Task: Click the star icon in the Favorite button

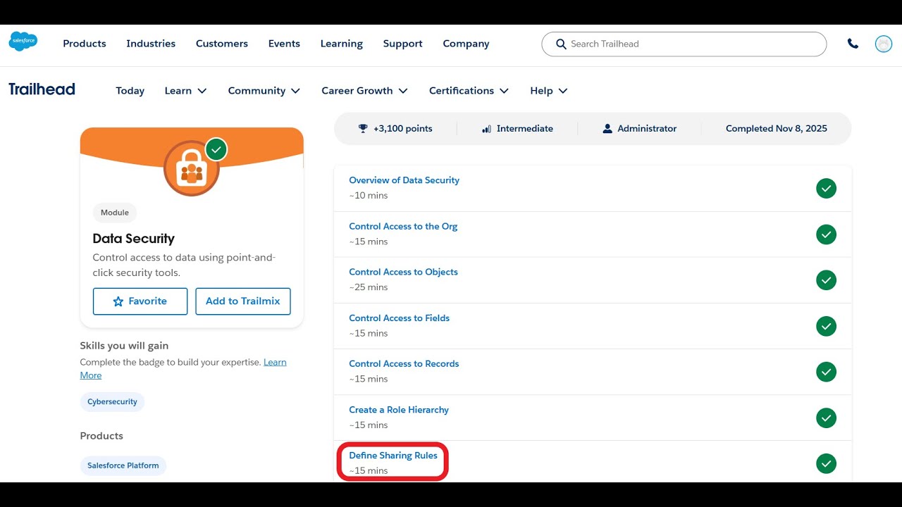Action: (x=118, y=301)
